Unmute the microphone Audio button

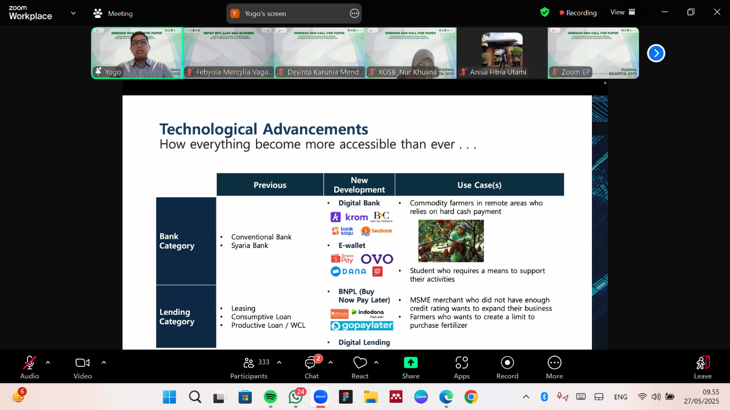pyautogui.click(x=29, y=367)
